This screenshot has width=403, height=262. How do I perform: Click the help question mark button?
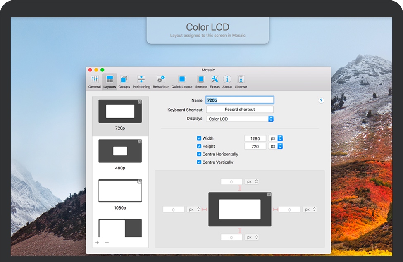(x=321, y=100)
